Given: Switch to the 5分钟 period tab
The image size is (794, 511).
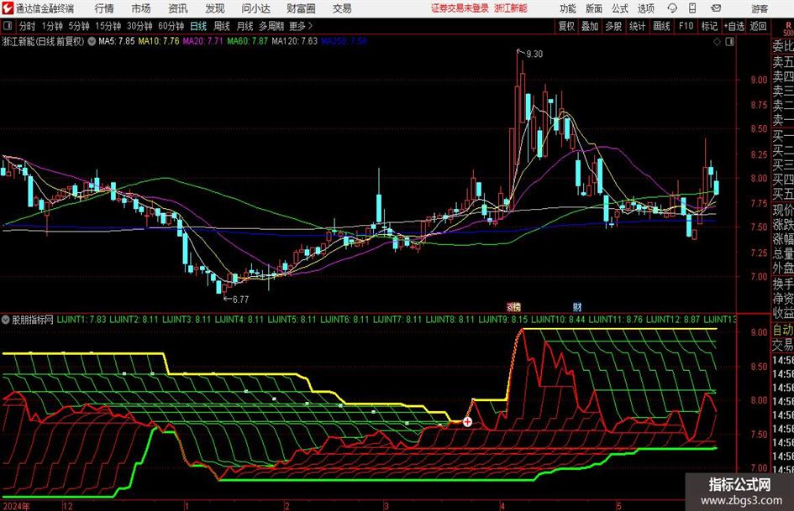Looking at the screenshot, I should pos(79,26).
